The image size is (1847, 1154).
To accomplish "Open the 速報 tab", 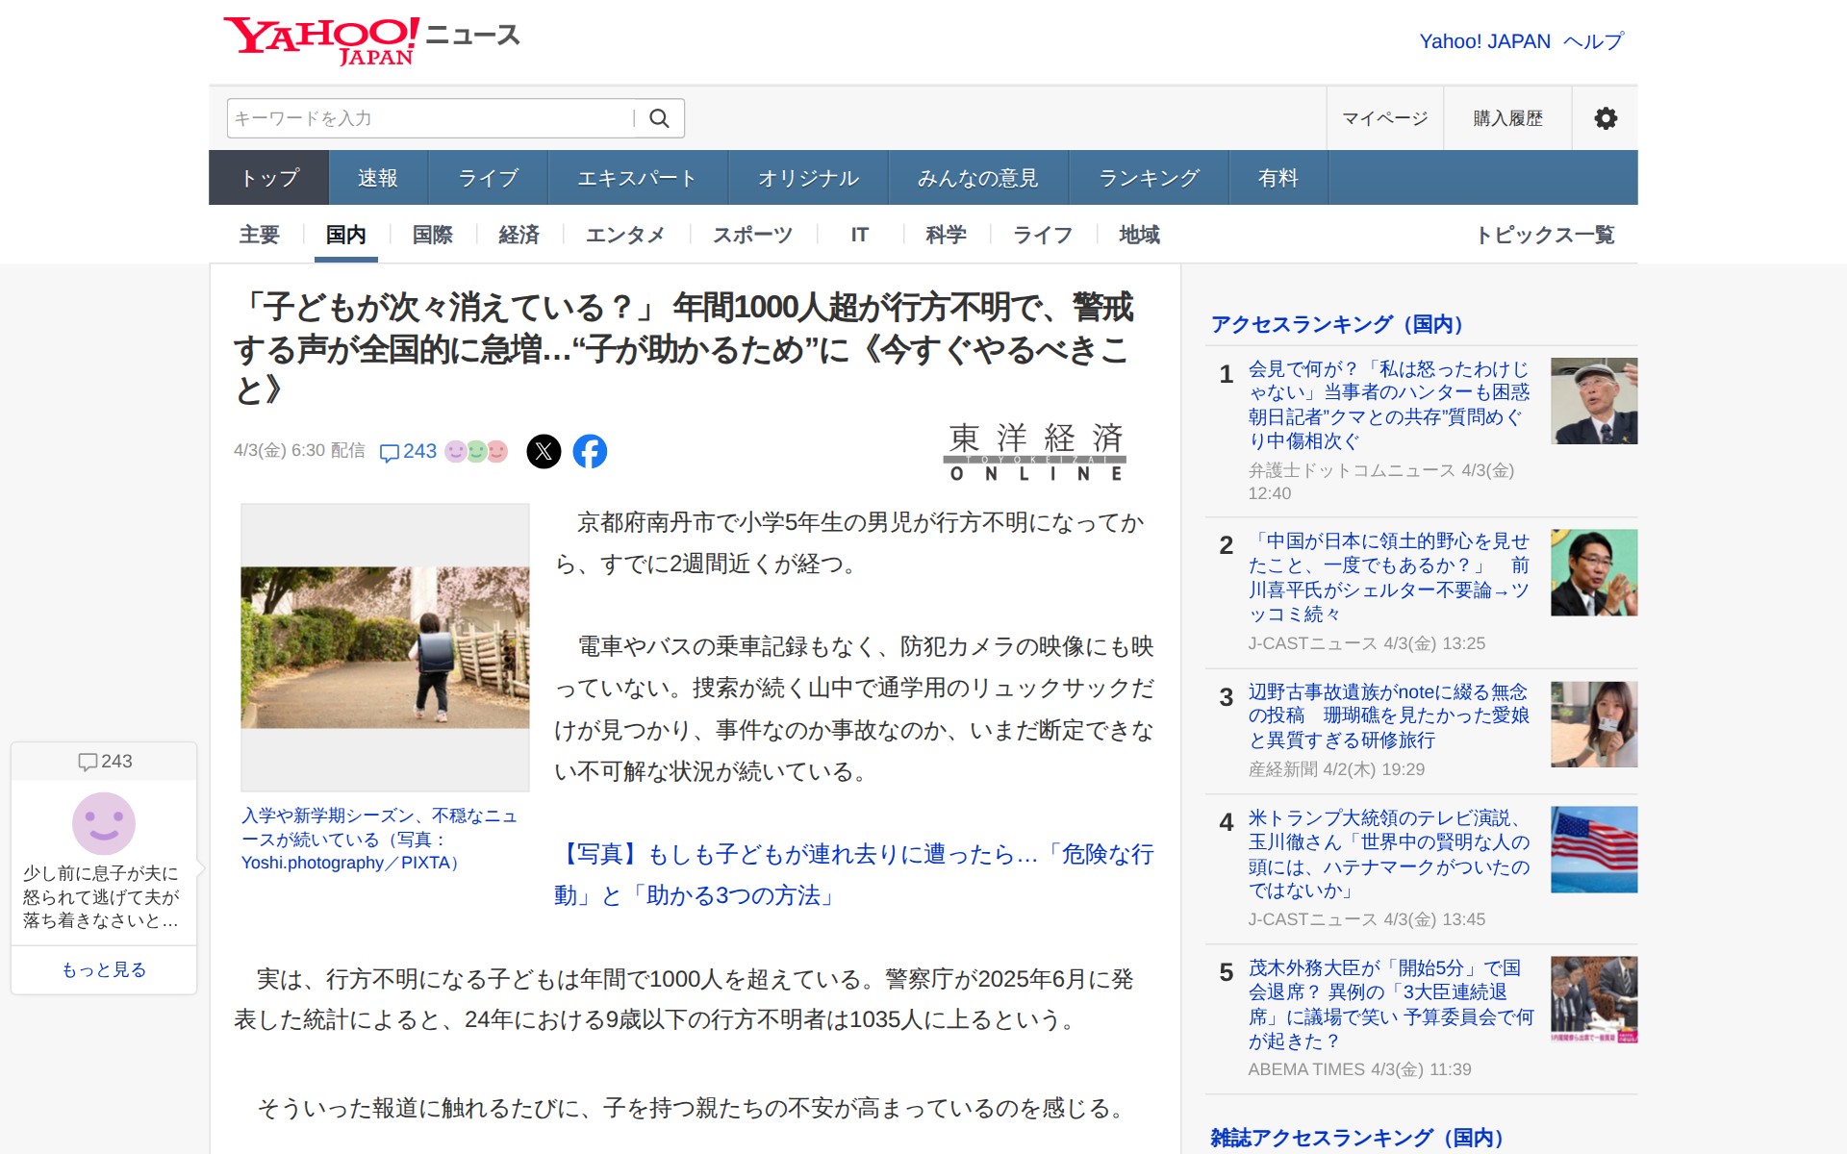I will click(x=377, y=178).
